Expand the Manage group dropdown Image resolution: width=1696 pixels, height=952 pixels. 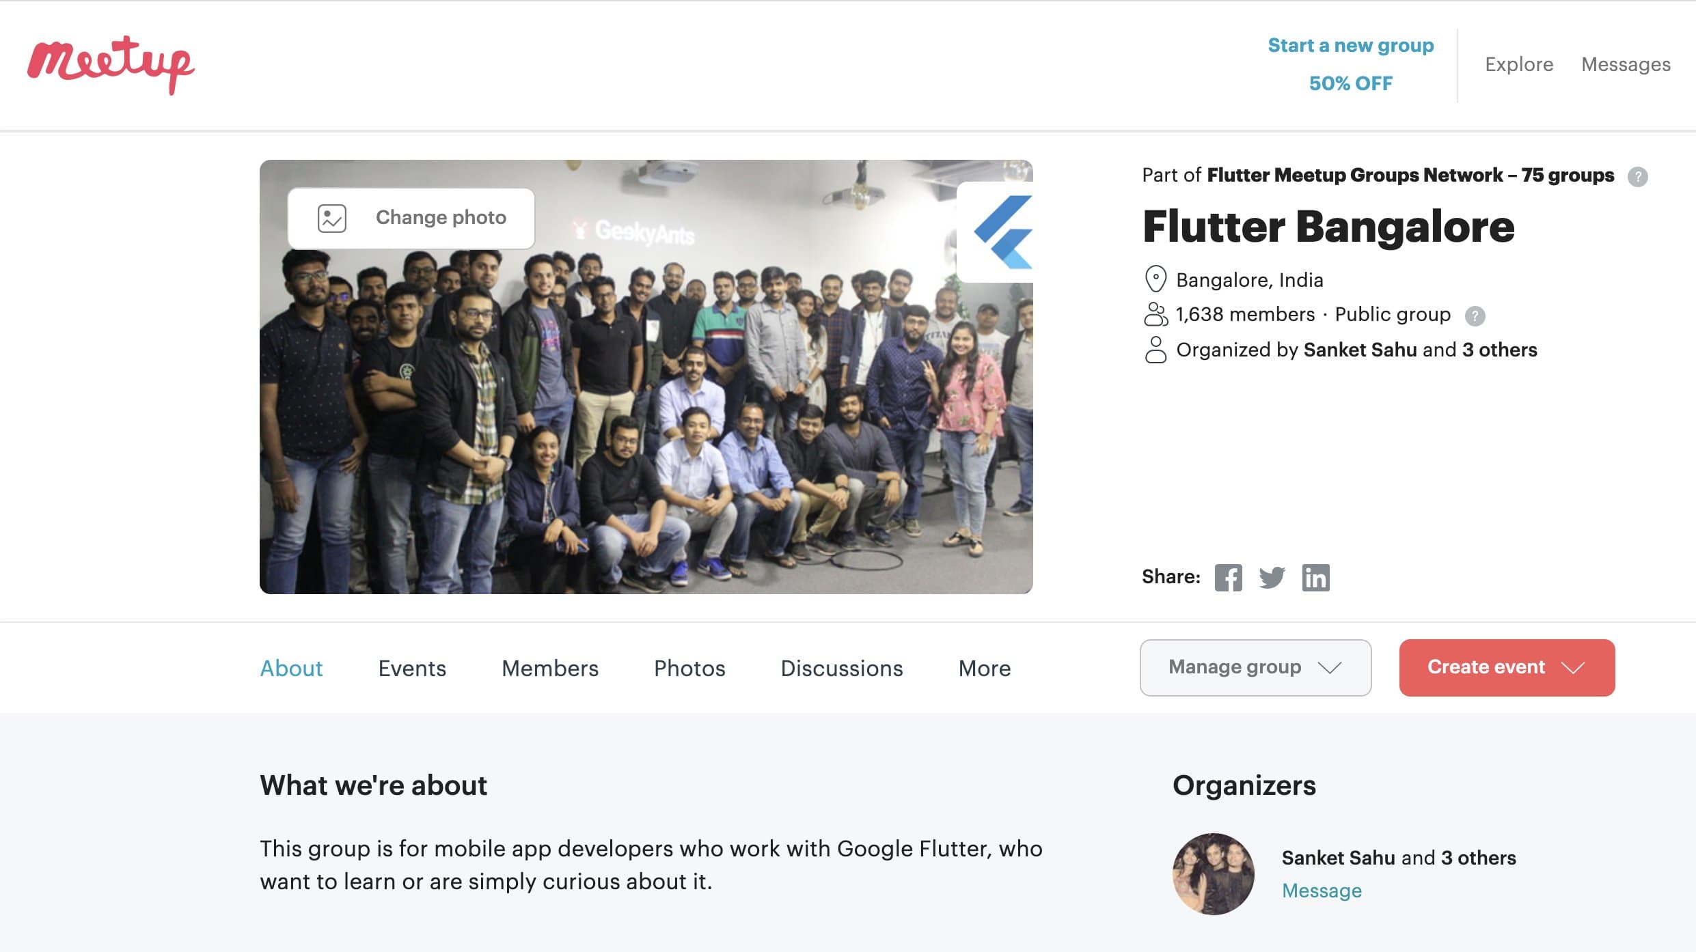1255,667
